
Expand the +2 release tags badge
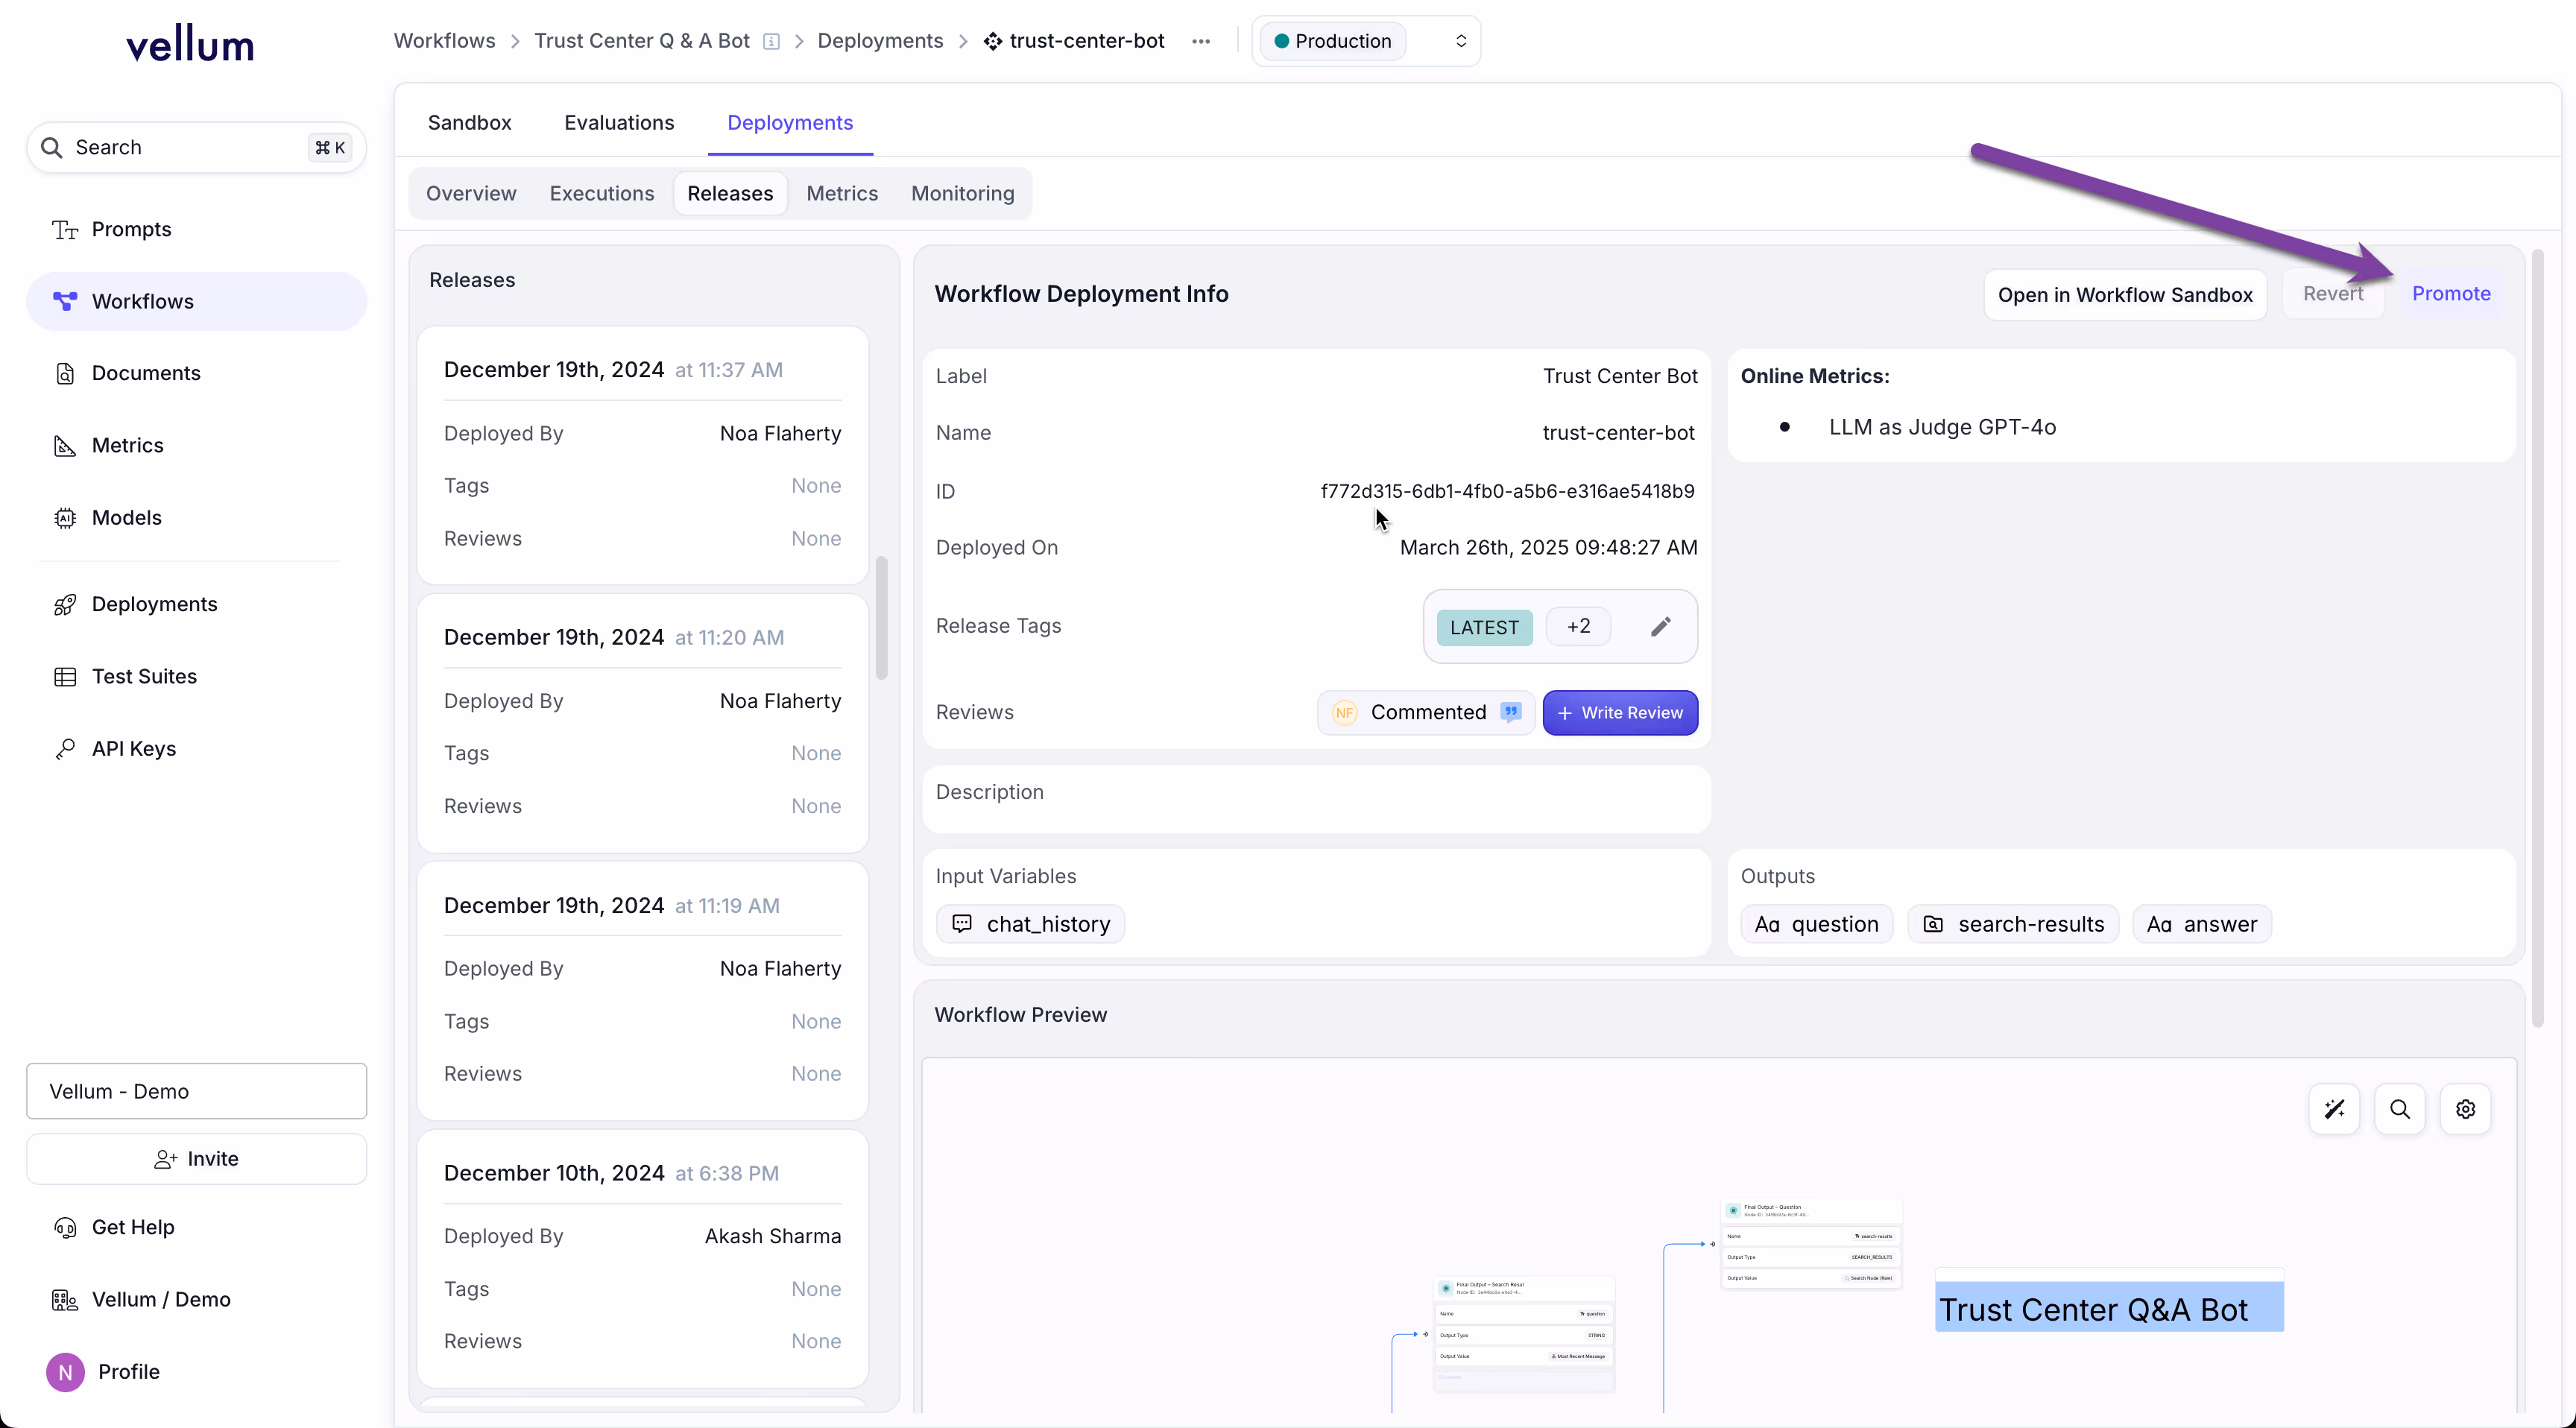1578,627
